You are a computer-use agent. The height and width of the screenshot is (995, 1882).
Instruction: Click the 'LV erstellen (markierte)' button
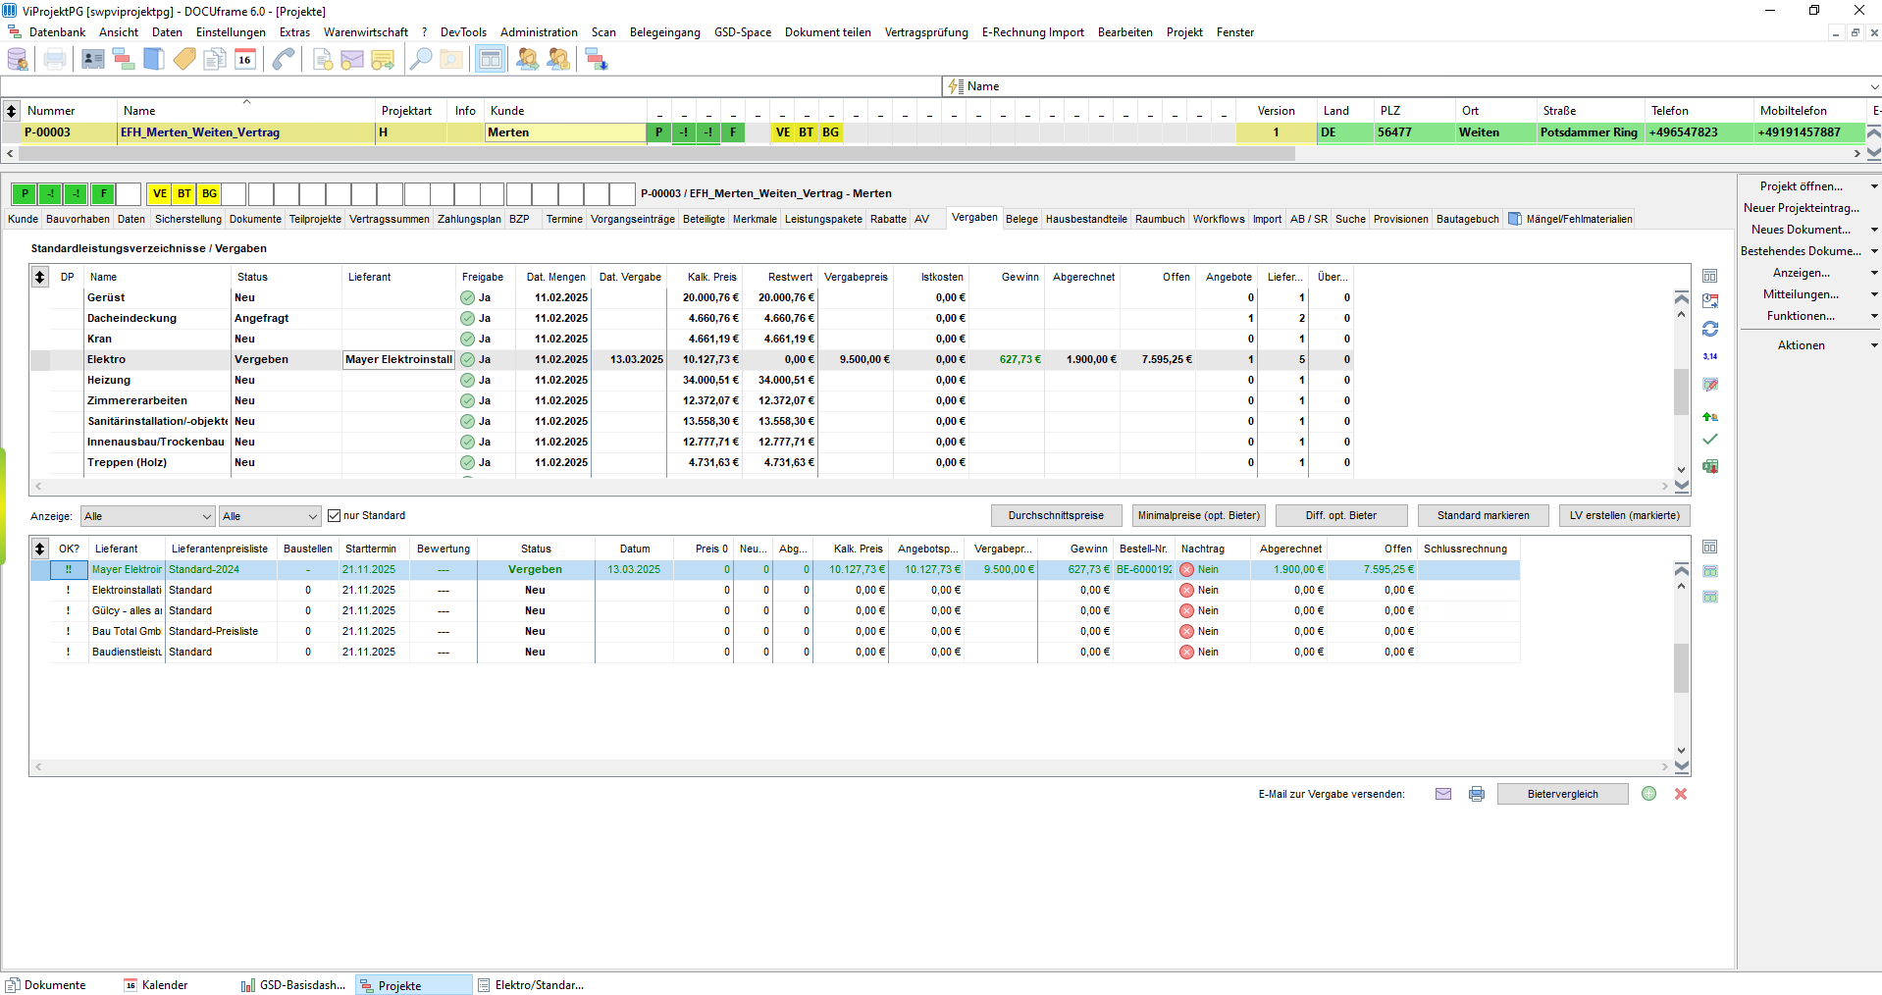pyautogui.click(x=1625, y=516)
